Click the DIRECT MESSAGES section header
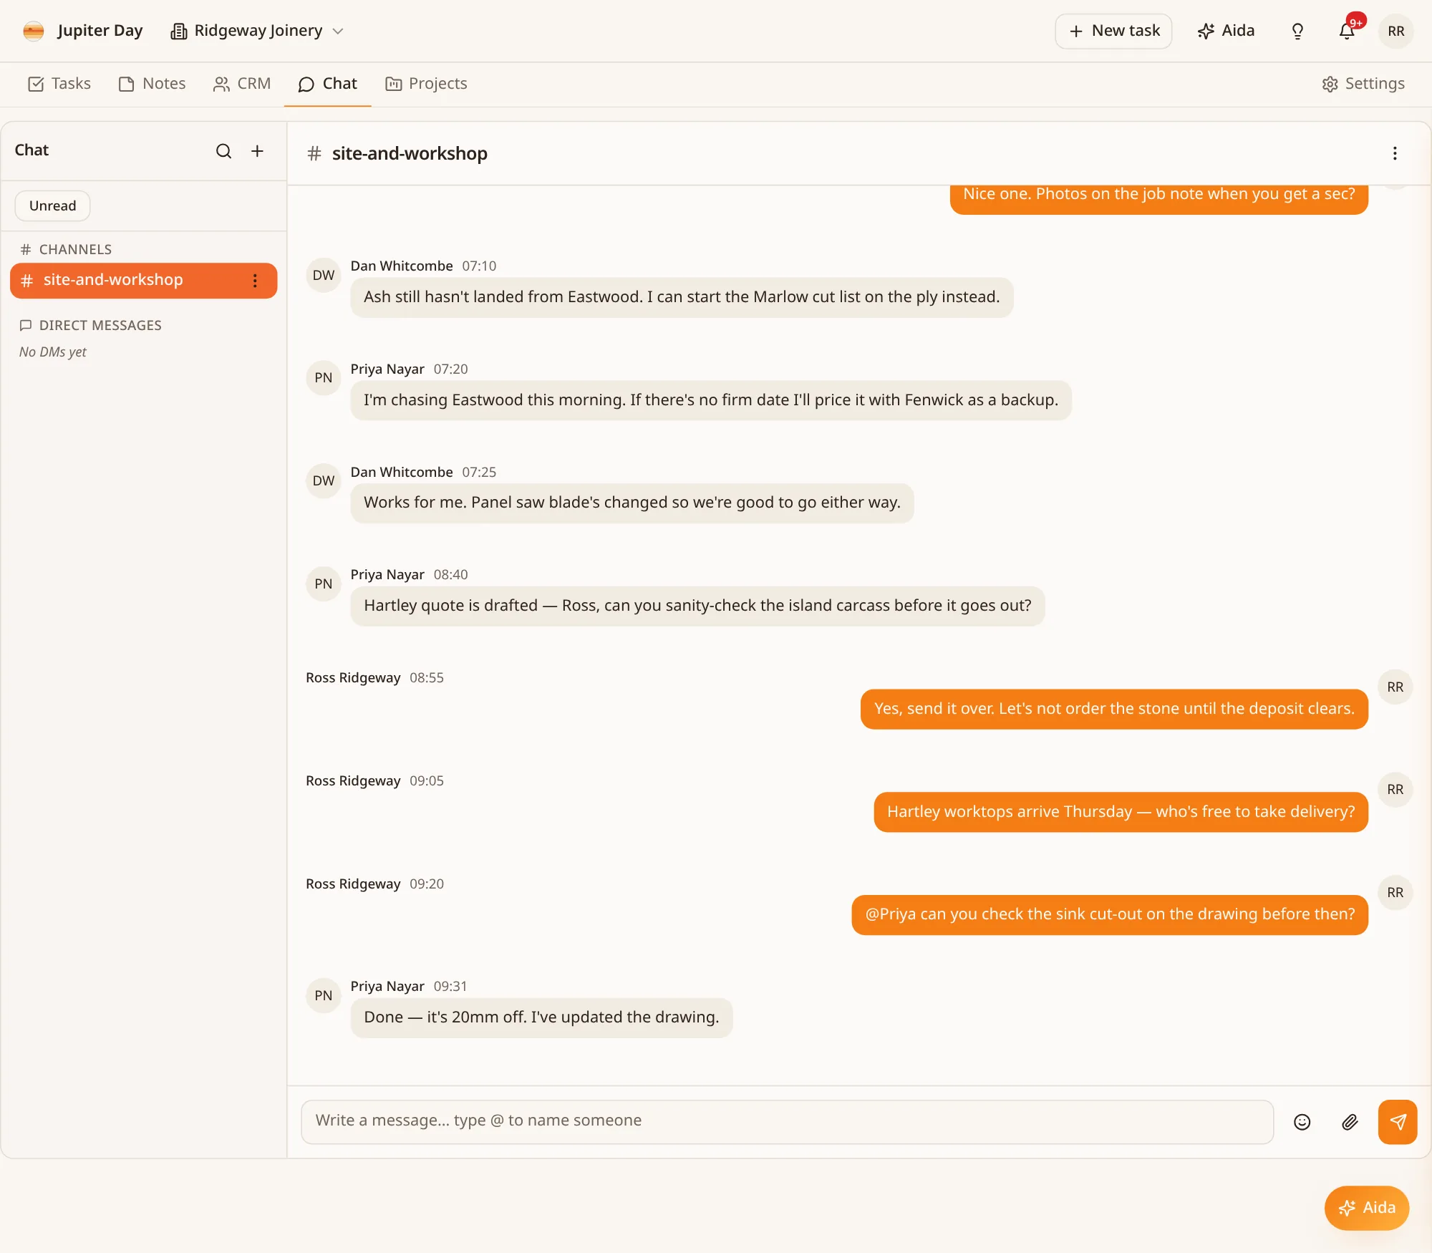Screen dimensions: 1432x1253 [x=91, y=326]
